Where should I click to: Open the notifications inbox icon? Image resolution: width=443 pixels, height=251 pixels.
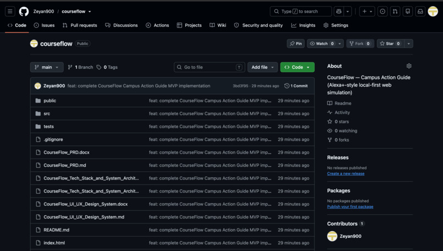tap(420, 12)
